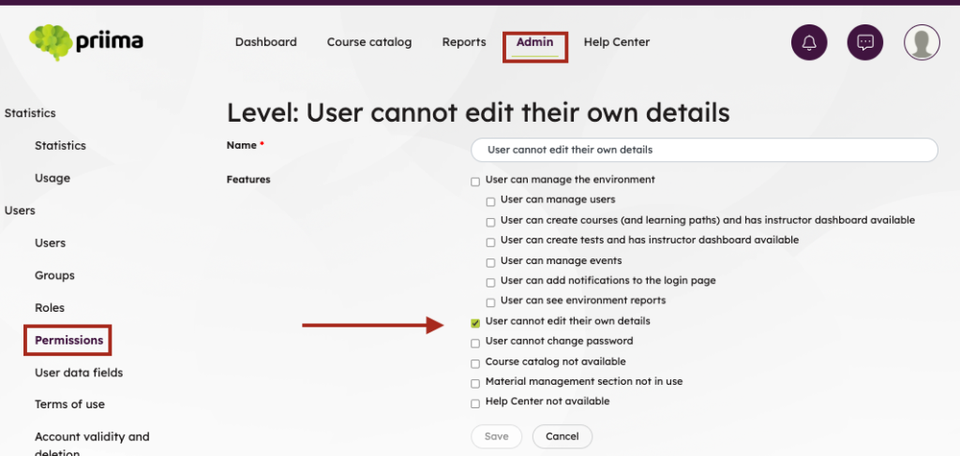This screenshot has height=456, width=960.
Task: Open Usage in the sidebar
Action: pyautogui.click(x=52, y=178)
